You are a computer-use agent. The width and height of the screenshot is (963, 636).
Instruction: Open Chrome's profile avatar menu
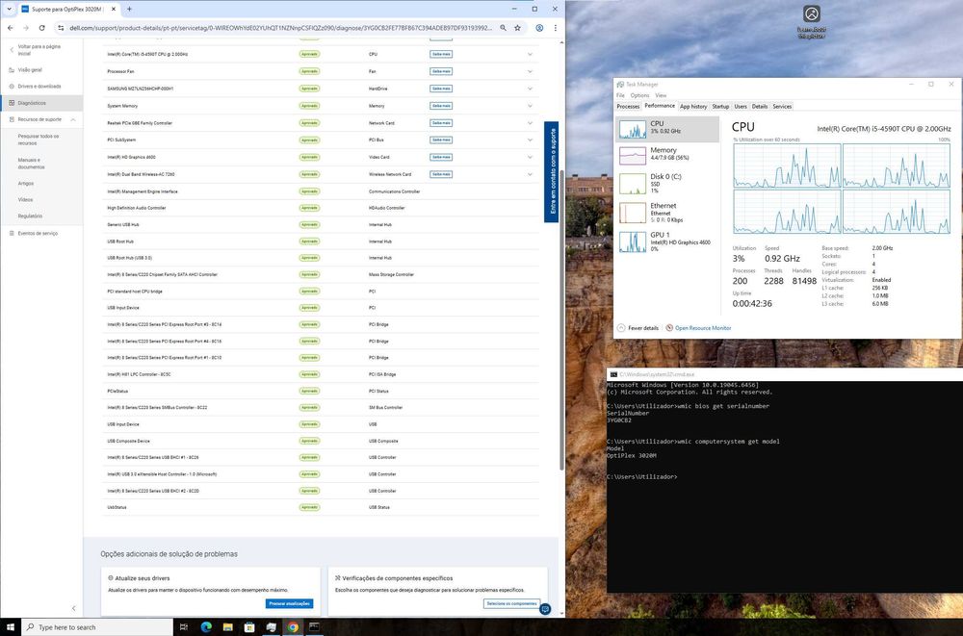(539, 28)
